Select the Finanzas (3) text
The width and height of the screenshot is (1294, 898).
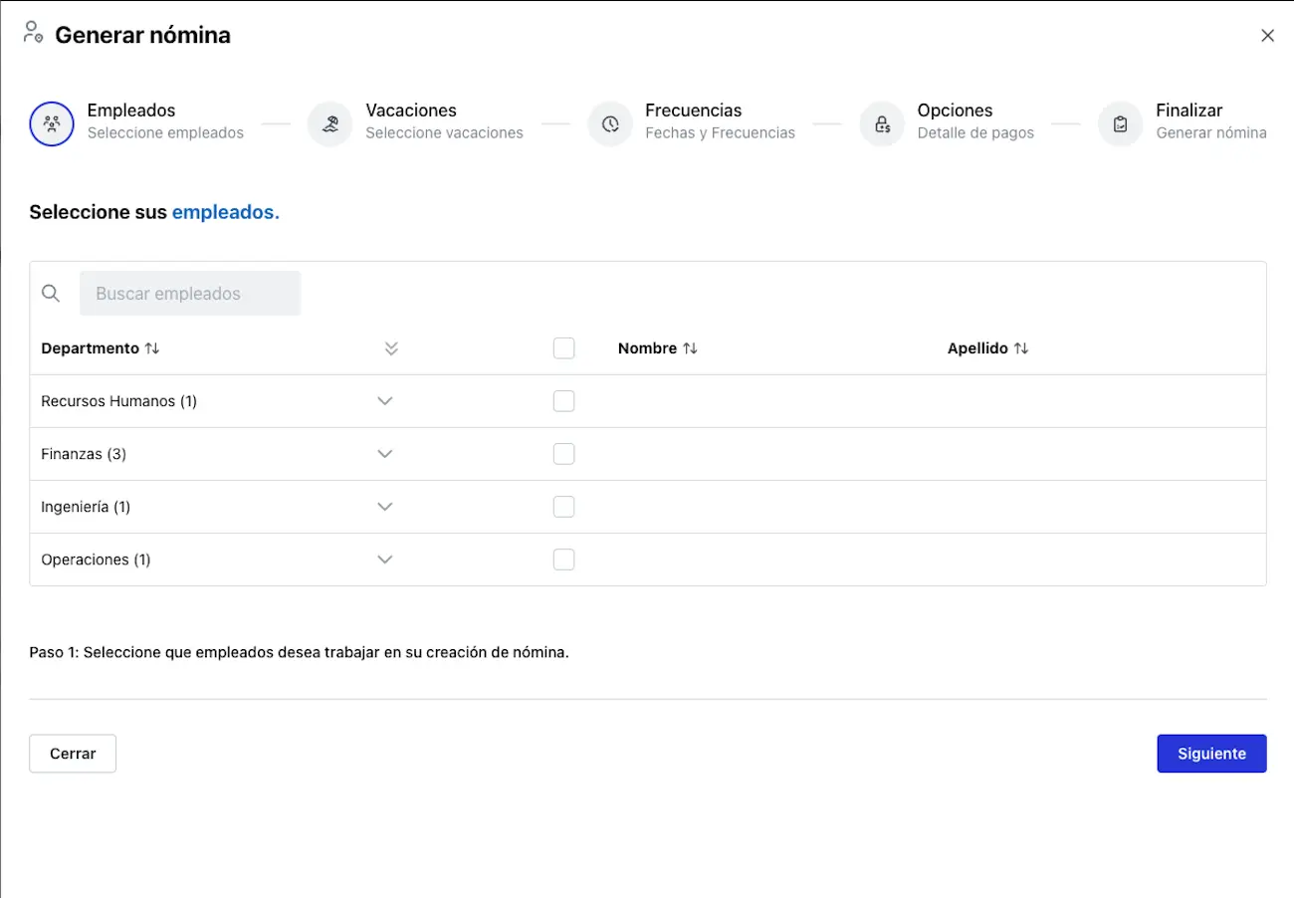tap(84, 454)
